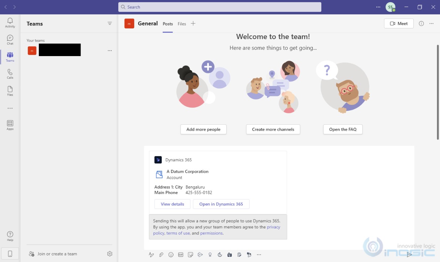Send the message with arrow icon

[x=409, y=255]
